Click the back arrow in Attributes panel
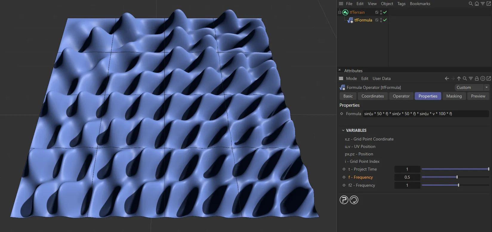Screen dimensions: 492x232 click(447, 78)
